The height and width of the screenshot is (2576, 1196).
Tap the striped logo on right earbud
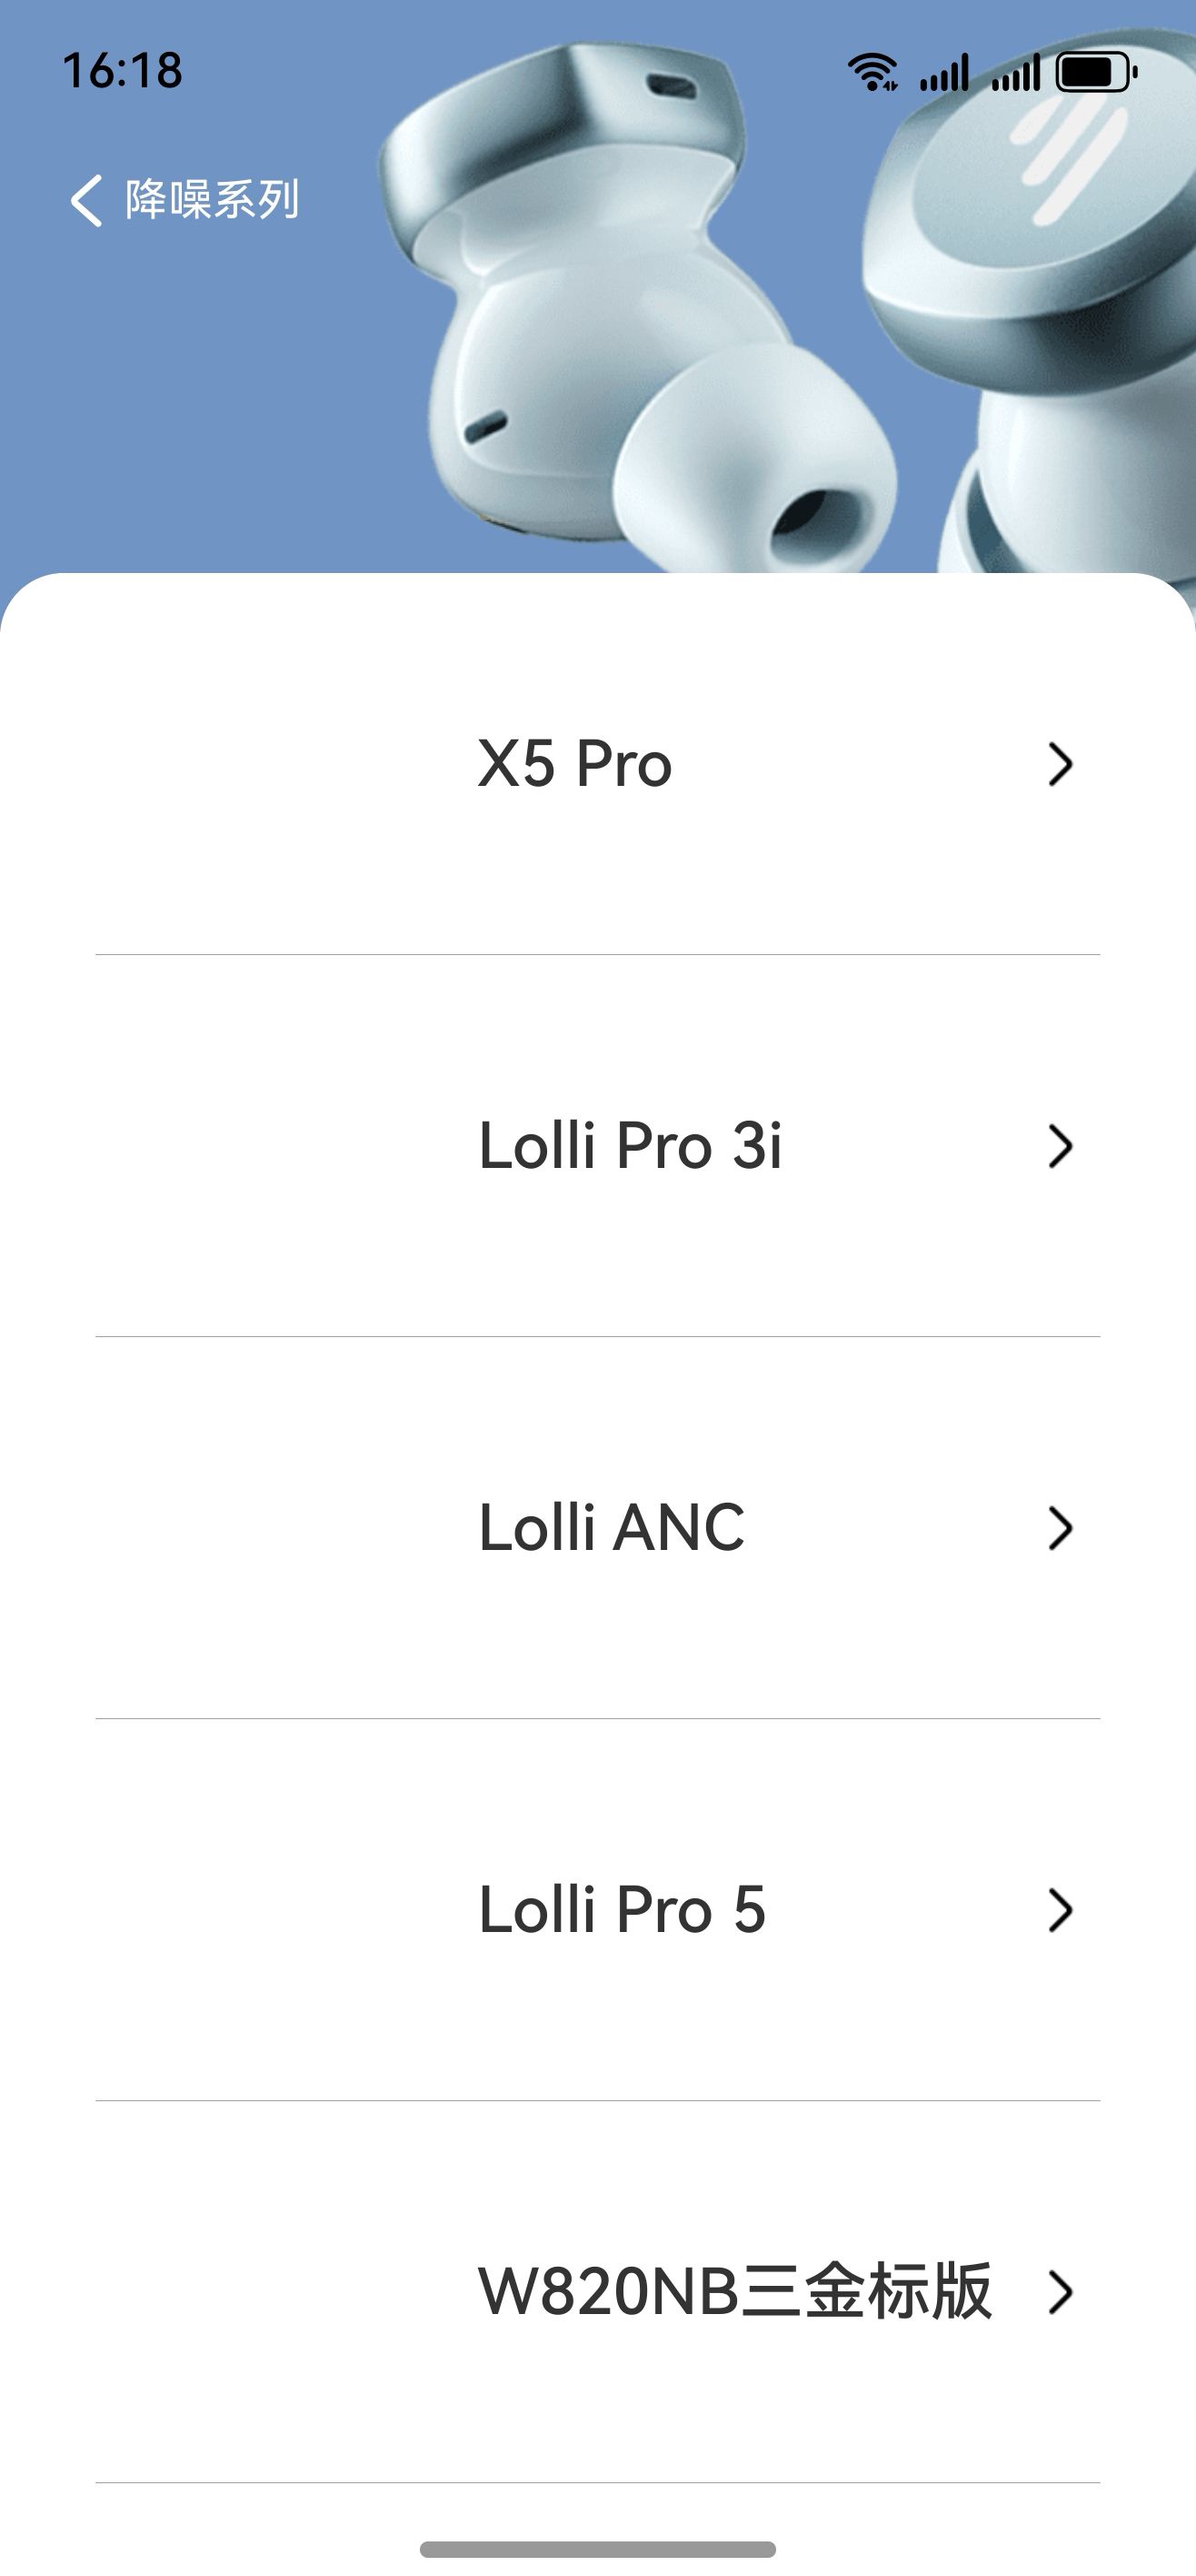point(1064,165)
